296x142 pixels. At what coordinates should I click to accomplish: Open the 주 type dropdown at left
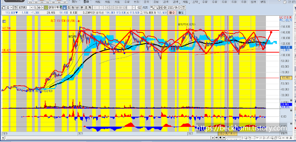coord(12,8)
